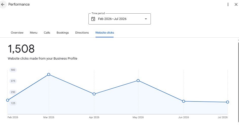The image size is (239, 125).
Task: Click the Jul 2026 data point
Action: tap(228, 102)
